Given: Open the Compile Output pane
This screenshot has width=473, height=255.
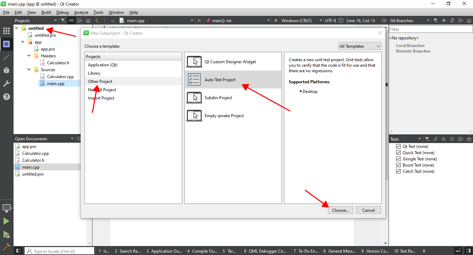Looking at the screenshot, I should [x=202, y=251].
